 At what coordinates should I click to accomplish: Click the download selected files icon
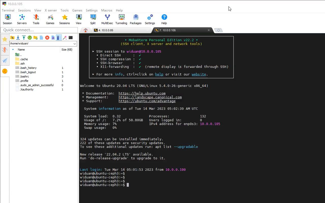[18, 38]
